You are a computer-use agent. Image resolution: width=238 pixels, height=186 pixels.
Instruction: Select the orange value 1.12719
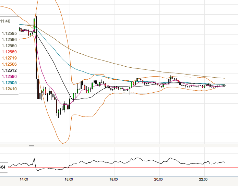coord(9,58)
